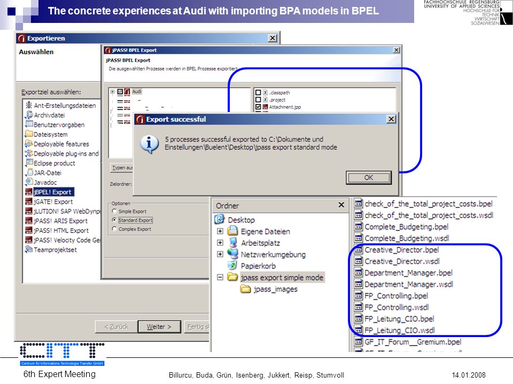The height and width of the screenshot is (384, 513).
Task: Expand the Arbeitsplatz node
Action: click(220, 243)
